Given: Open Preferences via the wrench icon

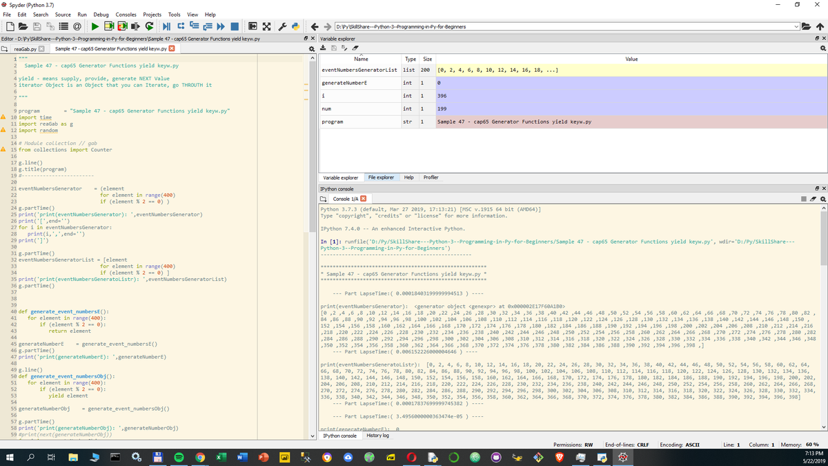Looking at the screenshot, I should click(x=282, y=26).
